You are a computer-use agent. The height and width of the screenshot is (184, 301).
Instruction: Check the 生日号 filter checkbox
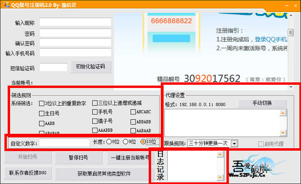[42, 113]
